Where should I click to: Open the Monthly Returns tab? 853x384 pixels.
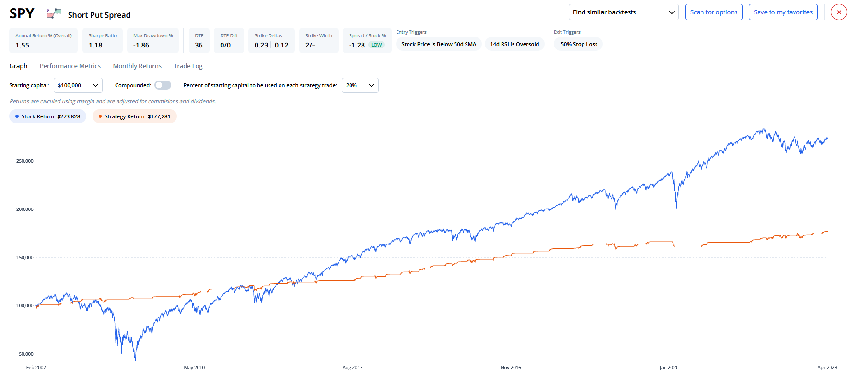(137, 66)
